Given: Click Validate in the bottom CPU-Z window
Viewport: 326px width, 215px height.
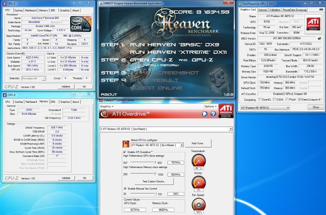Looking at the screenshot, I should pos(66,178).
